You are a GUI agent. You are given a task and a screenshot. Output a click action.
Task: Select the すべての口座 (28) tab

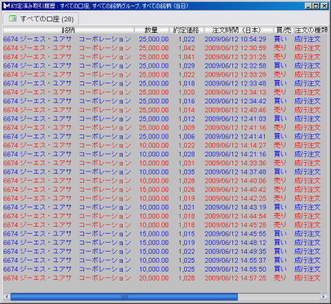coord(41,19)
